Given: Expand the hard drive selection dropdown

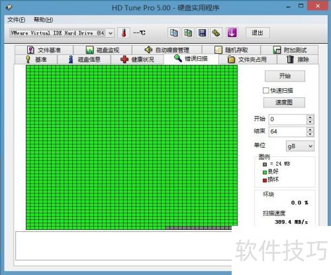Looking at the screenshot, I should 111,33.
